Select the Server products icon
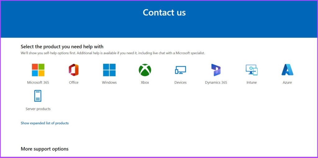Viewport: 318px width, 158px height. [x=38, y=96]
